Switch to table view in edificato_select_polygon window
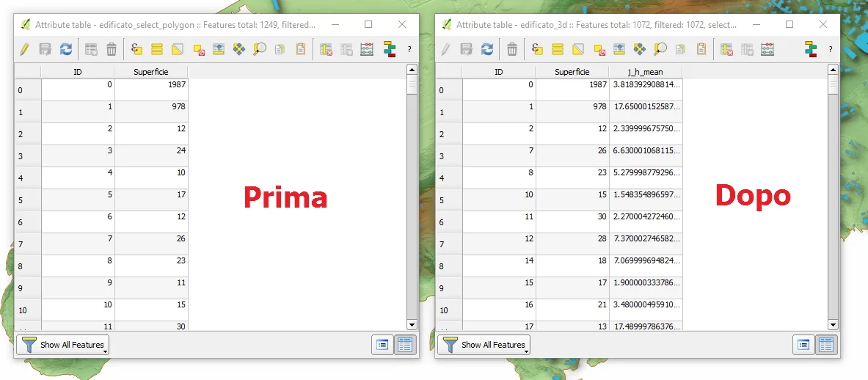Viewport: 868px width, 380px height. pos(405,345)
